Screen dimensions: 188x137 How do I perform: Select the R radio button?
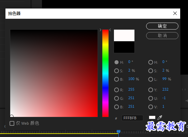(x=116, y=90)
